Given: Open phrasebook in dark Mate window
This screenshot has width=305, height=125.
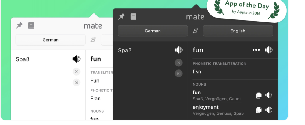Looking at the screenshot, I should 133,17.
